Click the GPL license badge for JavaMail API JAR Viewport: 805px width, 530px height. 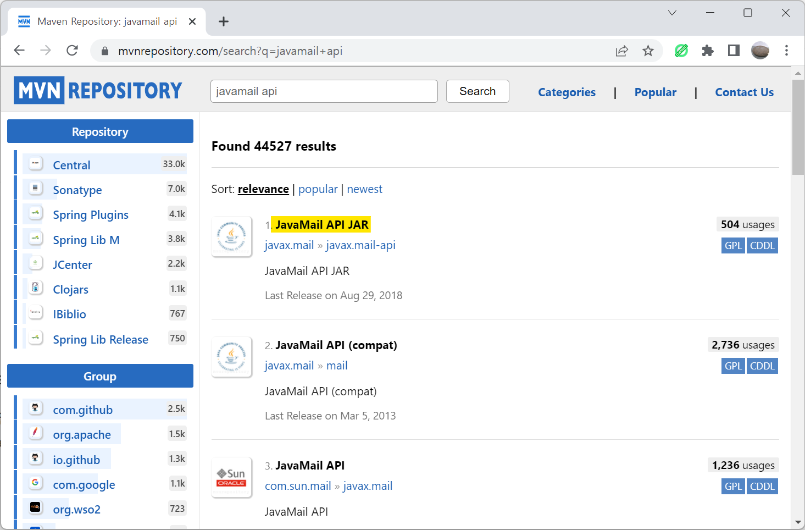tap(733, 246)
